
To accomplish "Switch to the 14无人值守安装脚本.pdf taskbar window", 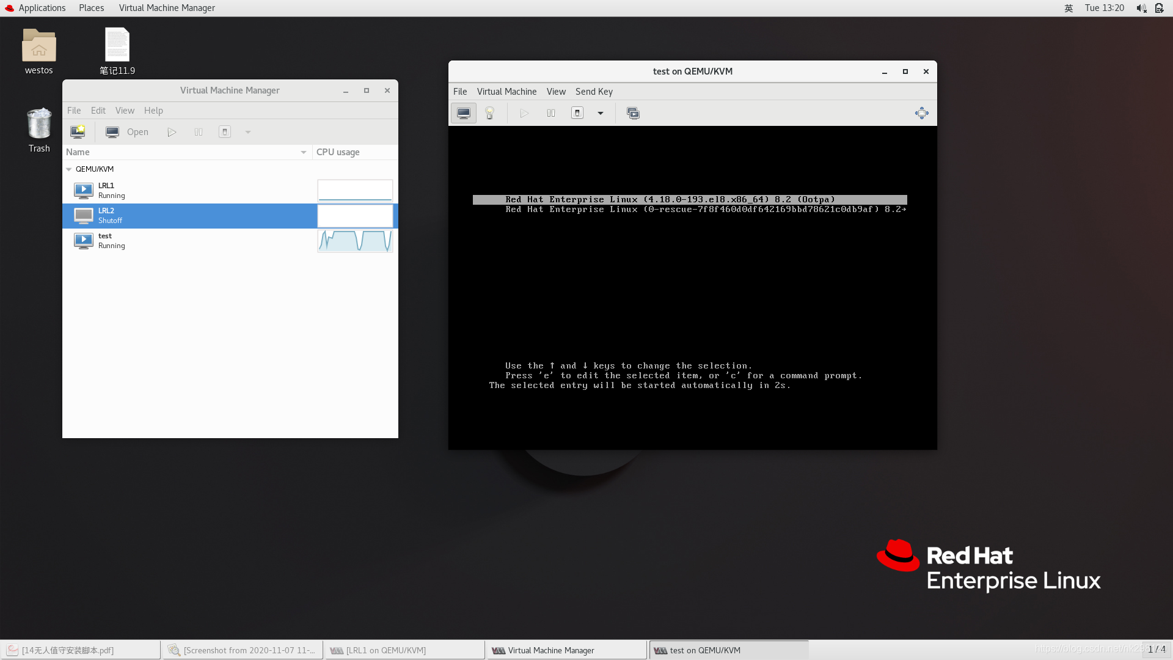I will pyautogui.click(x=81, y=650).
